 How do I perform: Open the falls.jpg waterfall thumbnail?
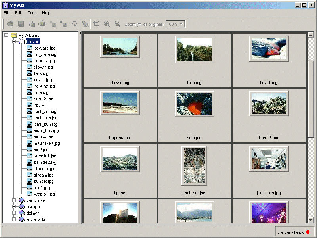coord(194,50)
